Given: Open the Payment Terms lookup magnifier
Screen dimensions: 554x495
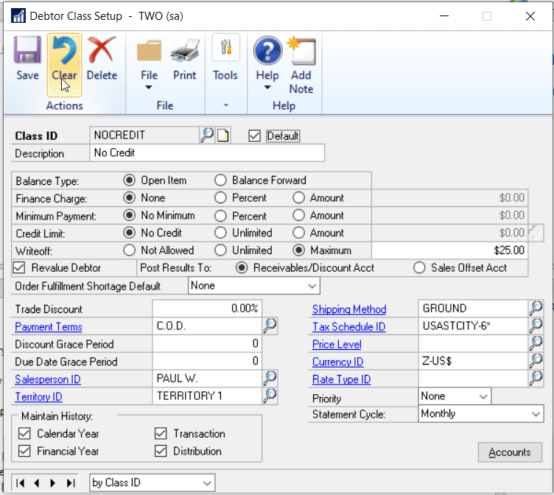Looking at the screenshot, I should (270, 326).
